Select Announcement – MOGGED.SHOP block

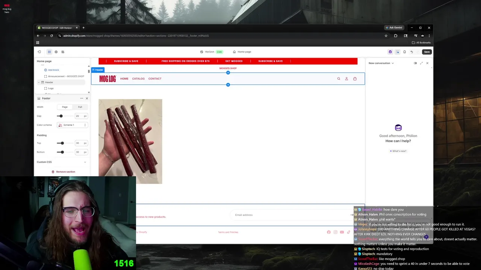click(x=64, y=76)
